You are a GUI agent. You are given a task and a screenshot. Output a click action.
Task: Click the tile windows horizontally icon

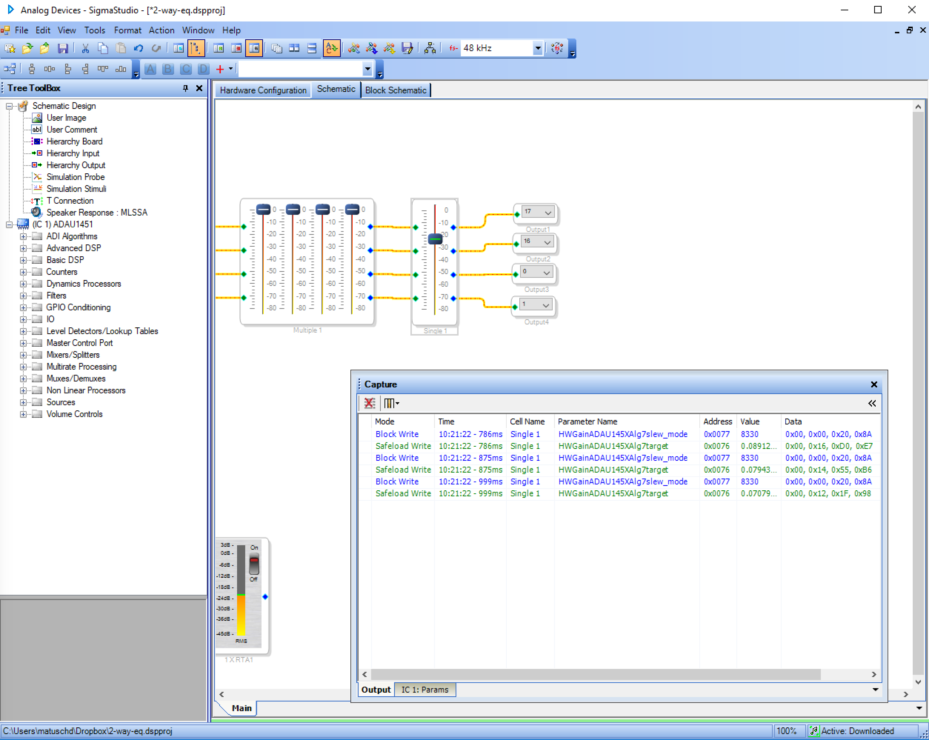point(294,48)
